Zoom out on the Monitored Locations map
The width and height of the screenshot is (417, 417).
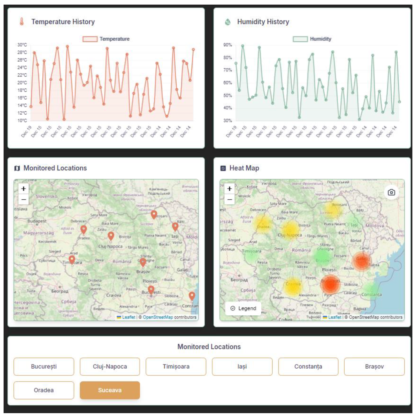coord(24,199)
